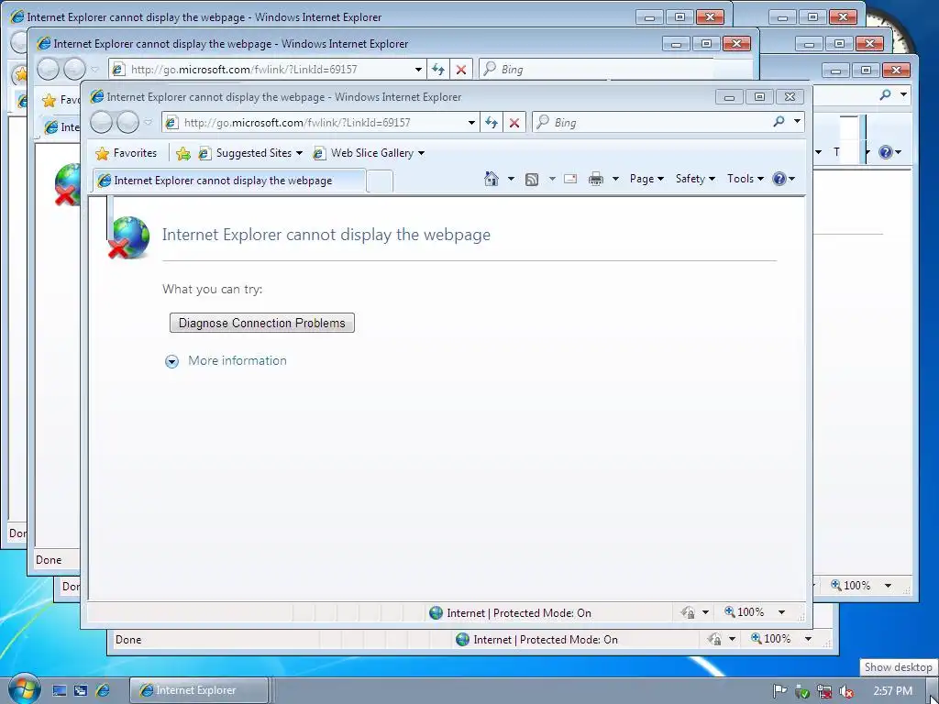This screenshot has width=939, height=704.
Task: Open the Feeds dropdown arrow beside RSS icon
Action: coord(552,179)
